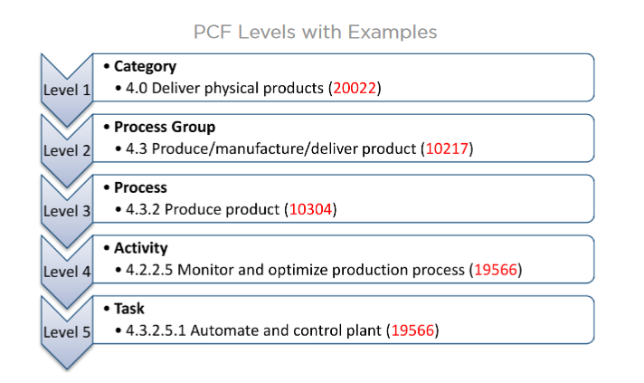This screenshot has height=383, width=644.
Task: Click the Task heading
Action: tap(129, 309)
